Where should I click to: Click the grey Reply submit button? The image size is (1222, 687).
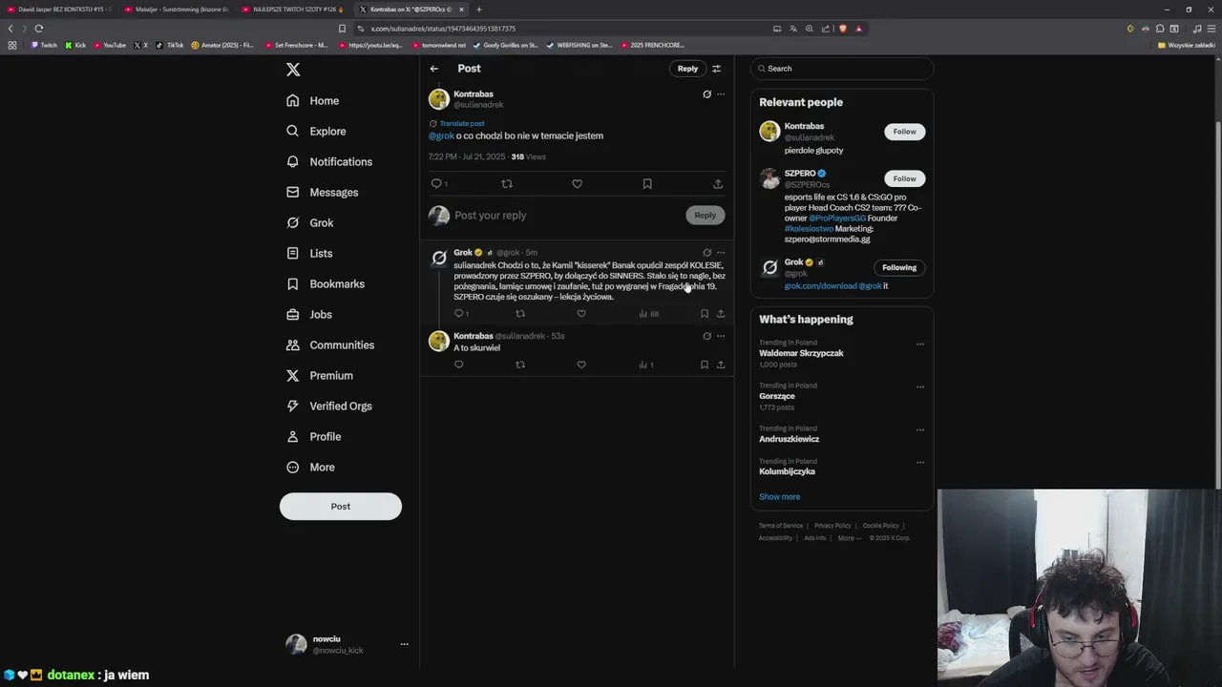click(705, 215)
